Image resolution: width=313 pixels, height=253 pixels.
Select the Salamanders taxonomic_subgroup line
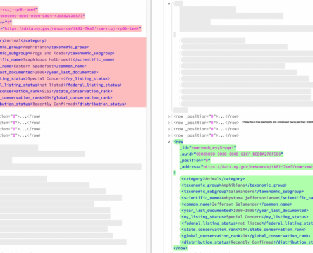tap(242, 192)
